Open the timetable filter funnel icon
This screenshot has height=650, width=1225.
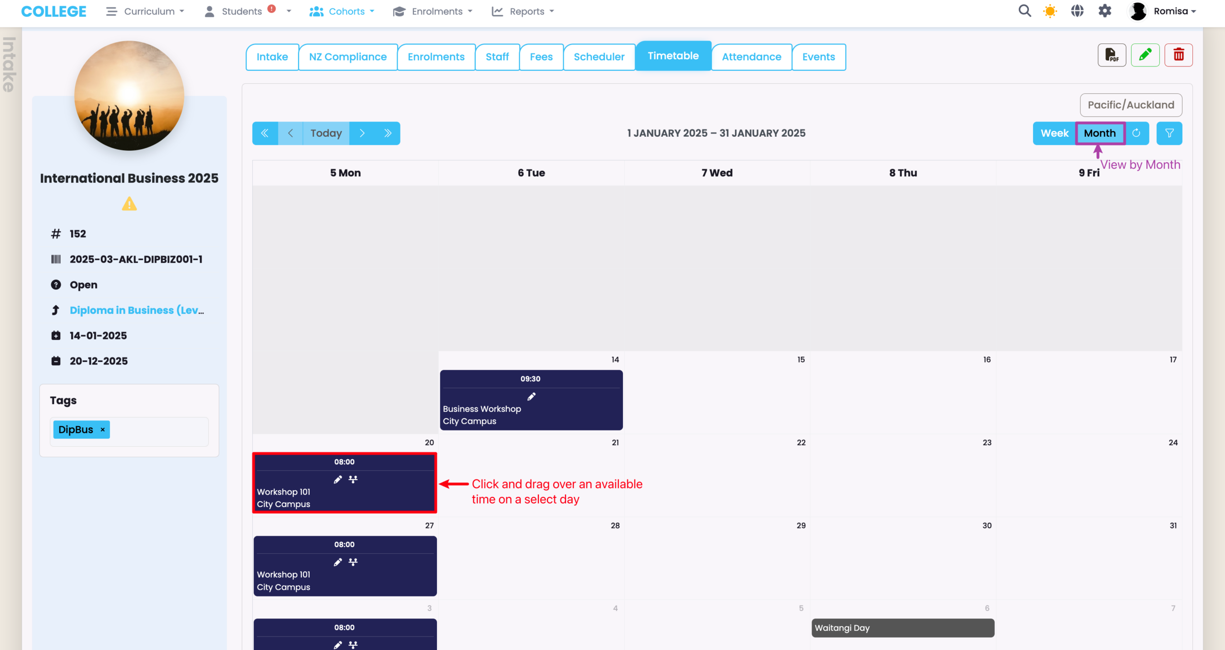[1169, 133]
